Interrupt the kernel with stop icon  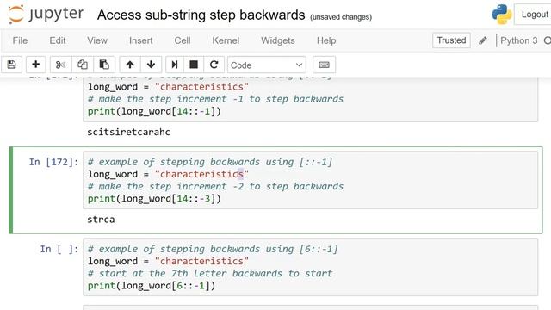tap(194, 65)
